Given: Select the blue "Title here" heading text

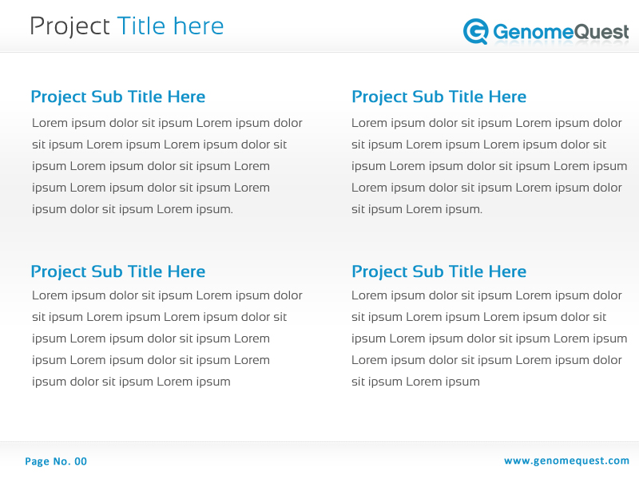Looking at the screenshot, I should (170, 26).
